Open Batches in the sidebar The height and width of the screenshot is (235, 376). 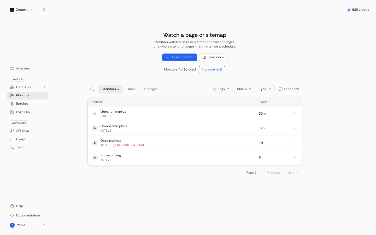28,104
